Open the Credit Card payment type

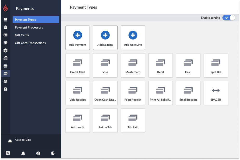tap(77, 65)
